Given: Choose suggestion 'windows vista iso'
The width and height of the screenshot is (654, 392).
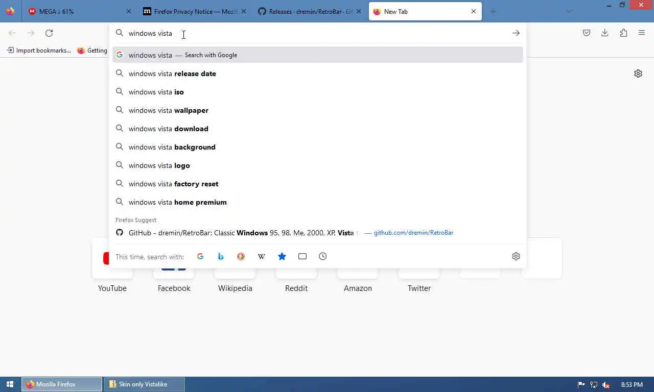Looking at the screenshot, I should click(318, 92).
